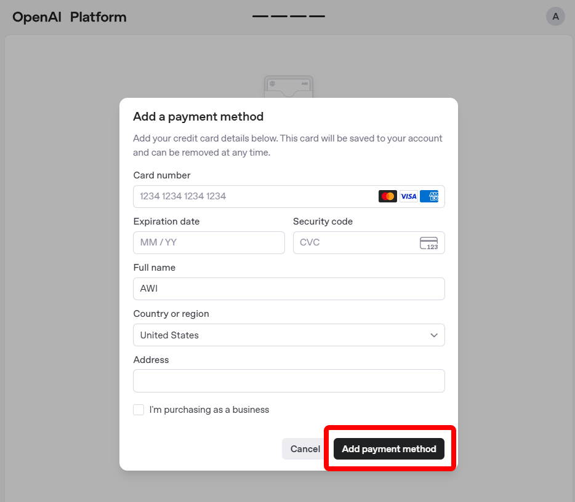
Task: Expand the United States chevron arrow
Action: click(x=434, y=335)
